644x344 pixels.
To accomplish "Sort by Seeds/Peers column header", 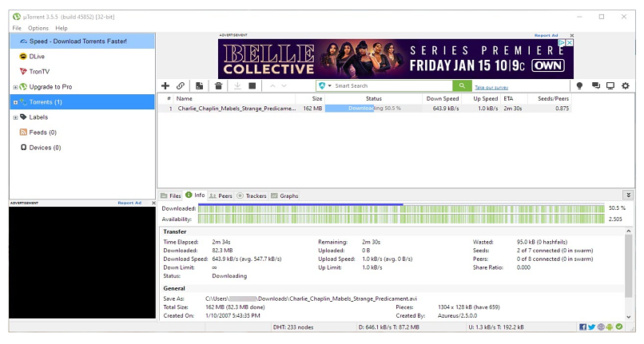I will pyautogui.click(x=550, y=98).
